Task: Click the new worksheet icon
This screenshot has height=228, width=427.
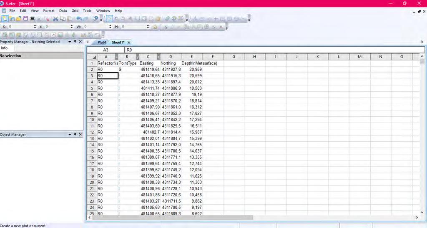Action: coord(12,18)
